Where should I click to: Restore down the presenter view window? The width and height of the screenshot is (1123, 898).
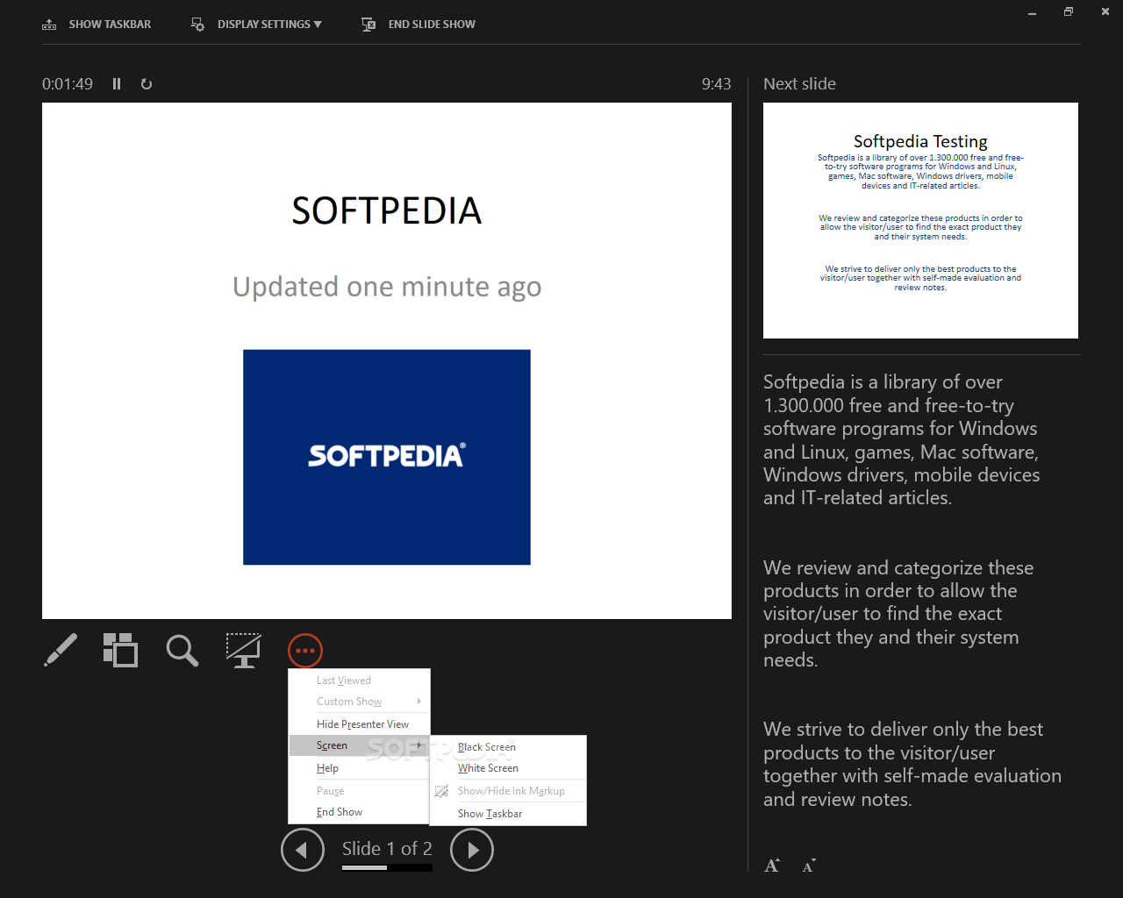point(1069,12)
